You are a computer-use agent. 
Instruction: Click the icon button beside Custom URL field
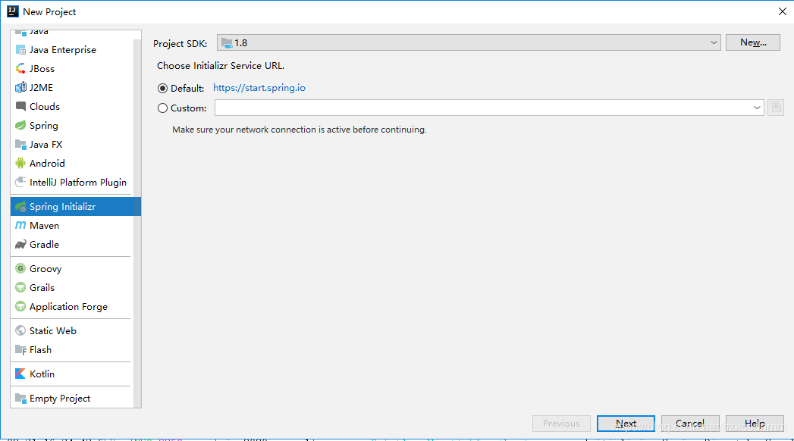(775, 107)
